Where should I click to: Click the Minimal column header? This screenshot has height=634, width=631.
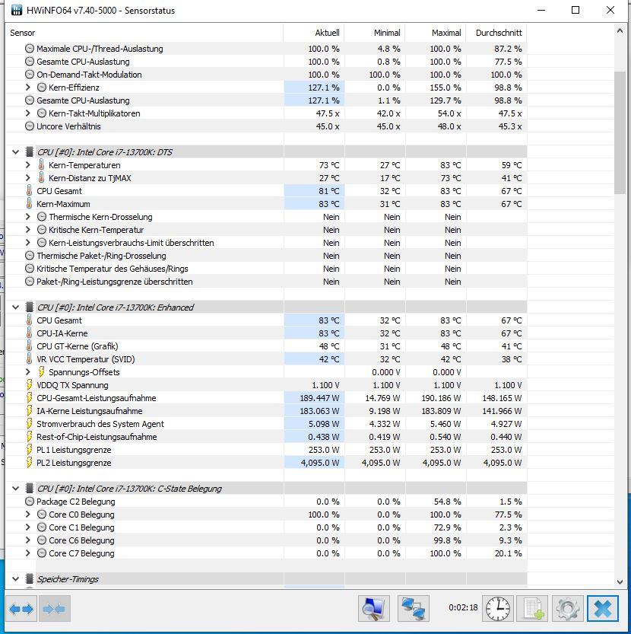(x=375, y=33)
